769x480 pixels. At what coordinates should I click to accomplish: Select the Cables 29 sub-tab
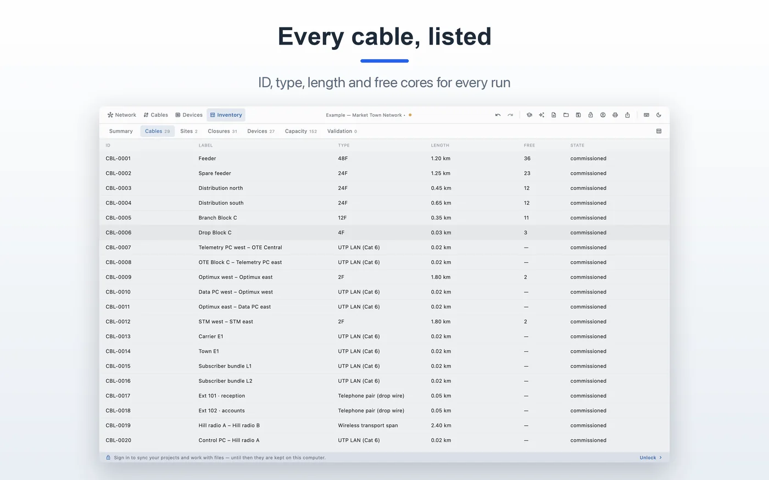coord(157,131)
